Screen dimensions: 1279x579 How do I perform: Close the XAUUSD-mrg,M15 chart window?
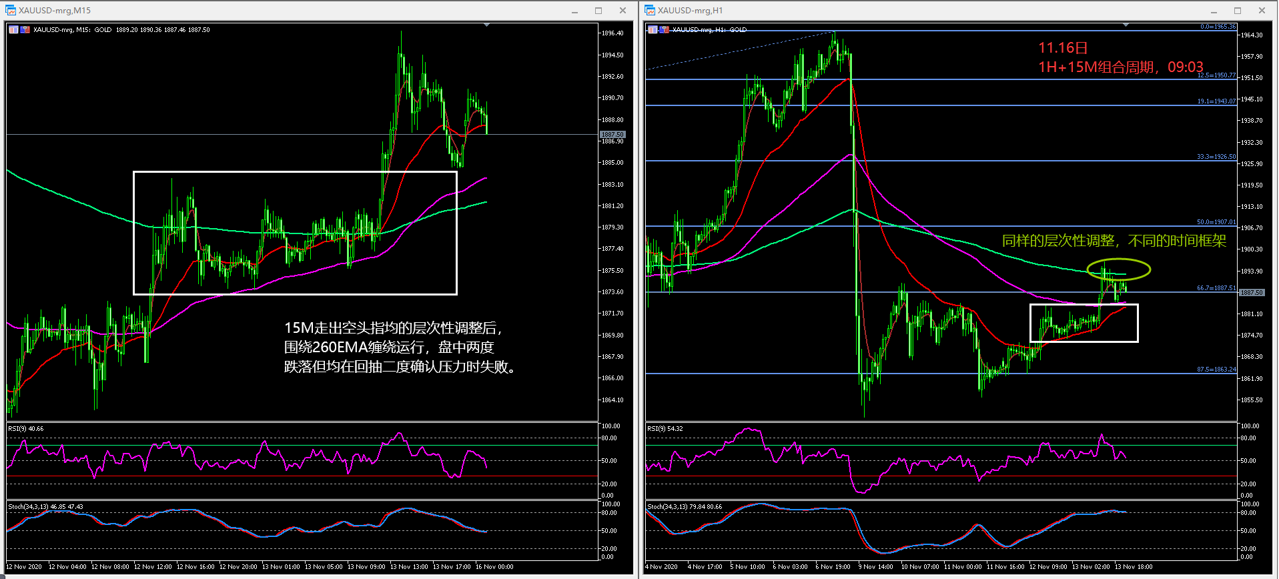(622, 11)
